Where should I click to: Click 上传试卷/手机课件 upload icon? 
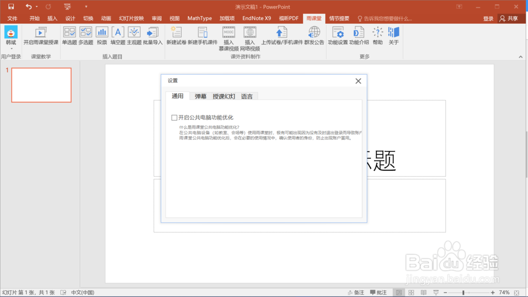(x=282, y=36)
